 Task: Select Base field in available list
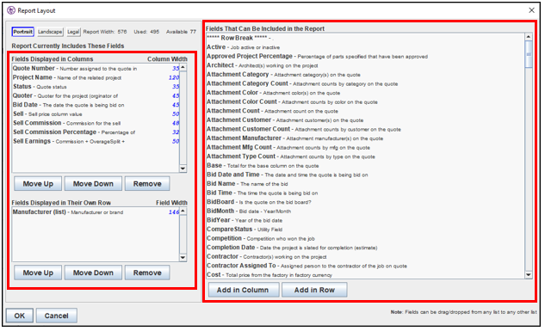pos(365,165)
